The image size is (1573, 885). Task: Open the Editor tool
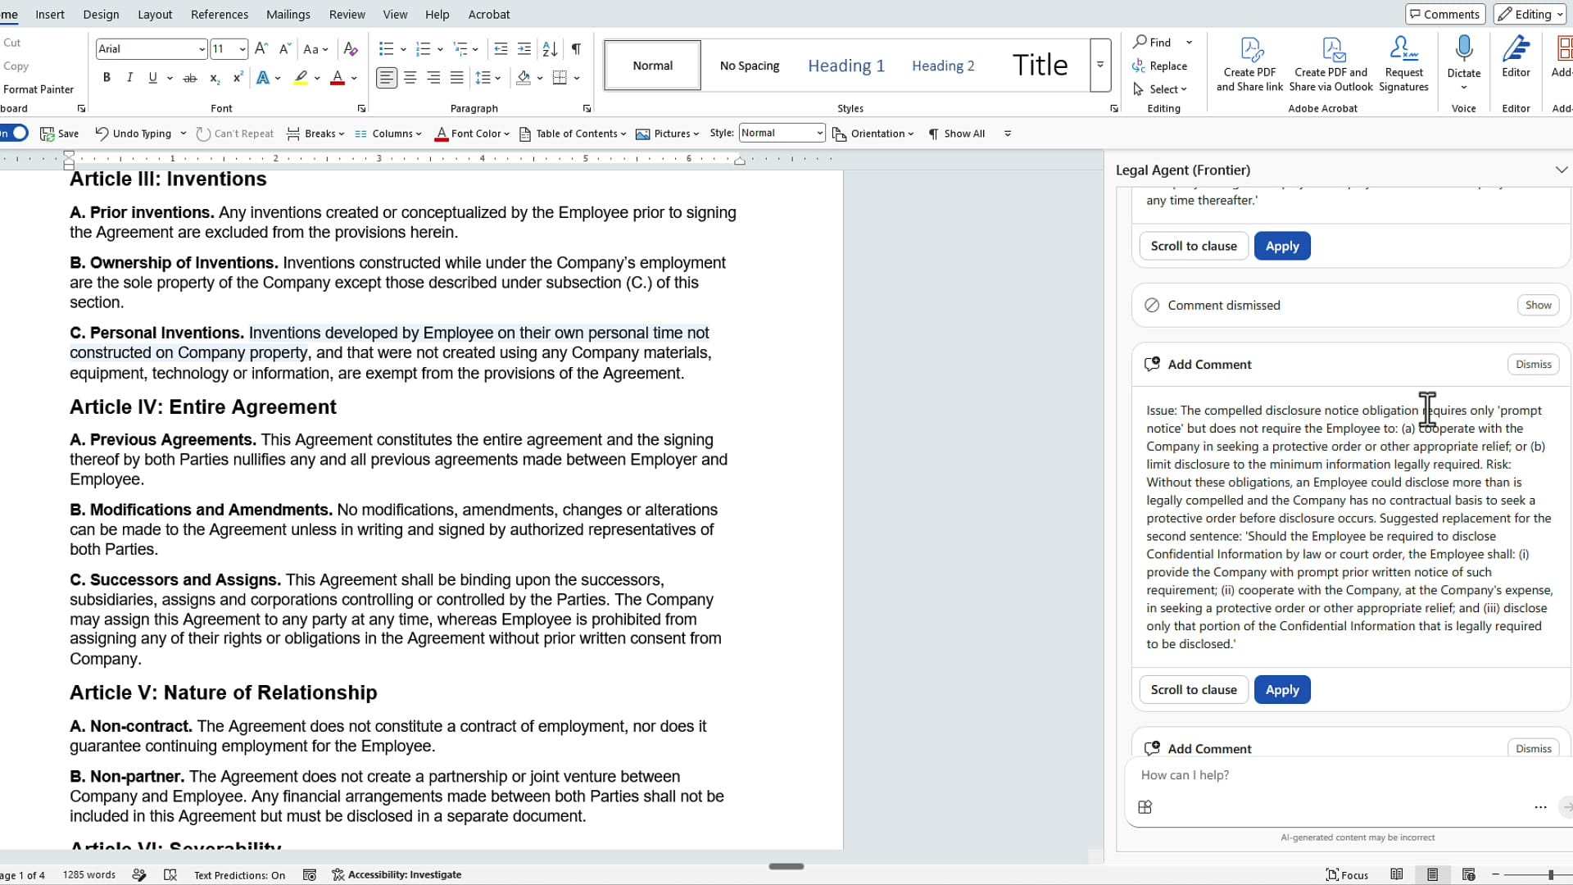pos(1516,57)
